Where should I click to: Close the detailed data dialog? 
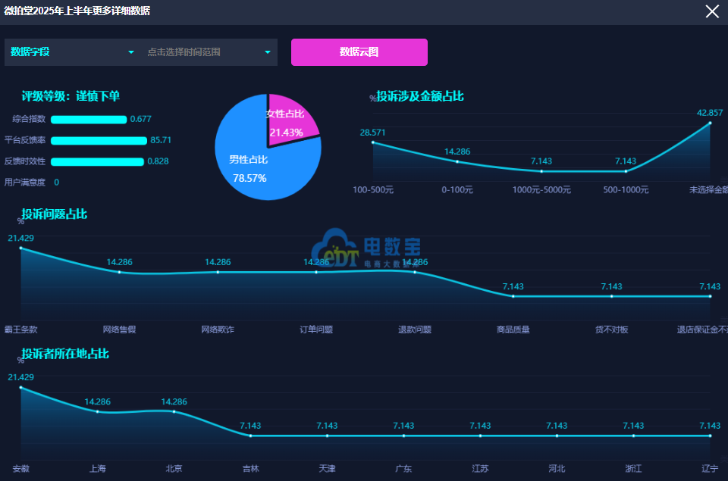(712, 11)
